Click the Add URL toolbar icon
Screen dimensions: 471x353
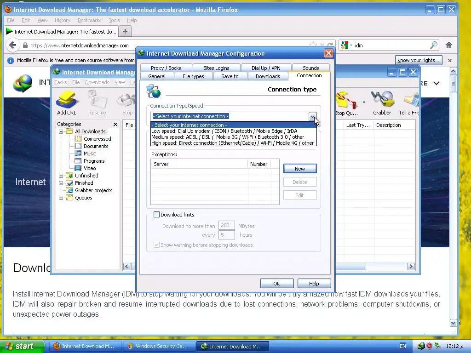[x=67, y=103]
